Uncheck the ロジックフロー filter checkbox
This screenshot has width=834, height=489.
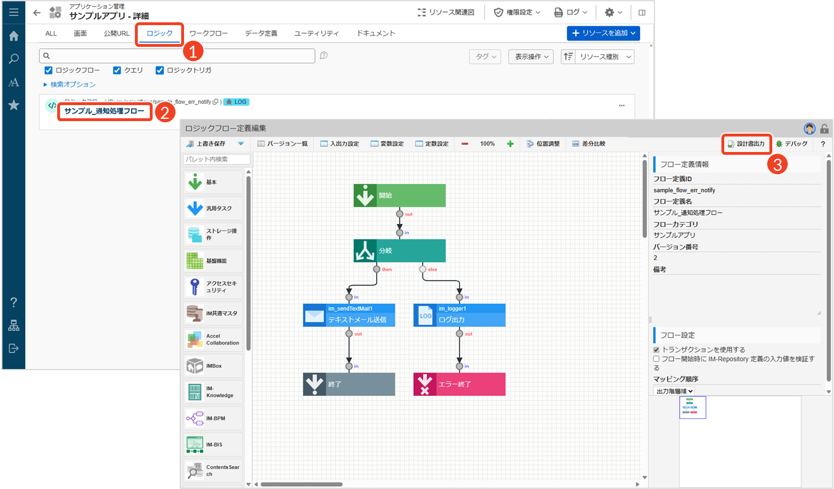[49, 70]
